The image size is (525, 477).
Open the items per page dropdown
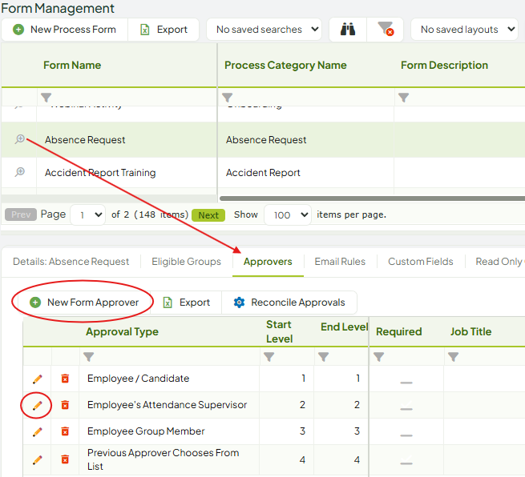coord(288,215)
